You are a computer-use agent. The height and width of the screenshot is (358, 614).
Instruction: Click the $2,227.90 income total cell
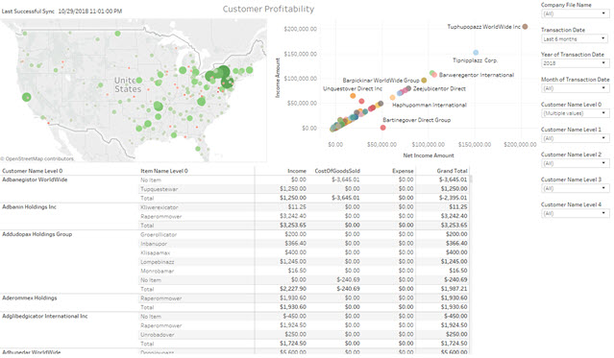293,289
